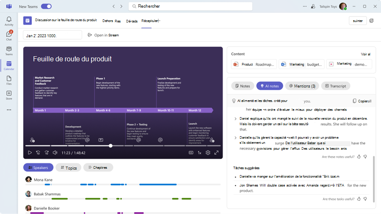381x214 pixels.
Task: Open the Transcript tab
Action: 336,86
